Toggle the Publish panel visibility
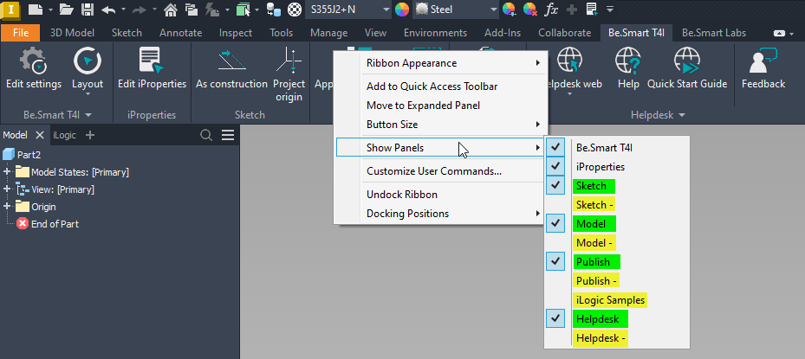The height and width of the screenshot is (359, 805). coord(555,261)
